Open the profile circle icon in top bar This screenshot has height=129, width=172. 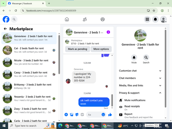click(103, 19)
